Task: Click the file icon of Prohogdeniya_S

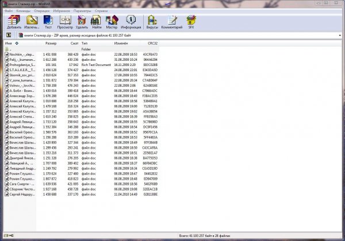Action: pyautogui.click(x=7, y=65)
